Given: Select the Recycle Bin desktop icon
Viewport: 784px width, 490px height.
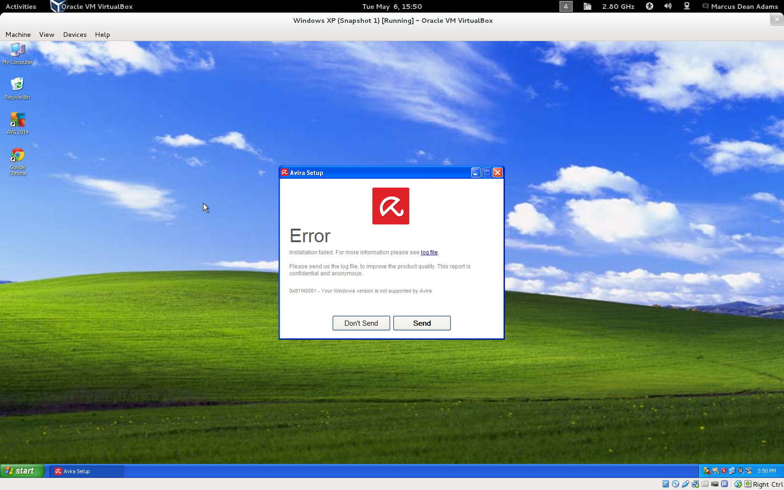Looking at the screenshot, I should click(17, 89).
